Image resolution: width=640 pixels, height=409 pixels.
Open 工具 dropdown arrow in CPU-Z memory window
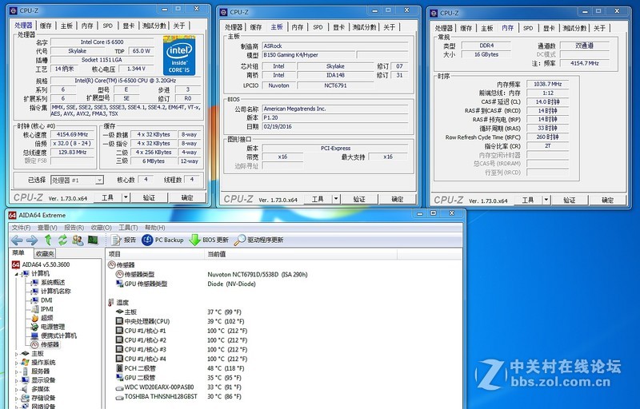pos(546,200)
